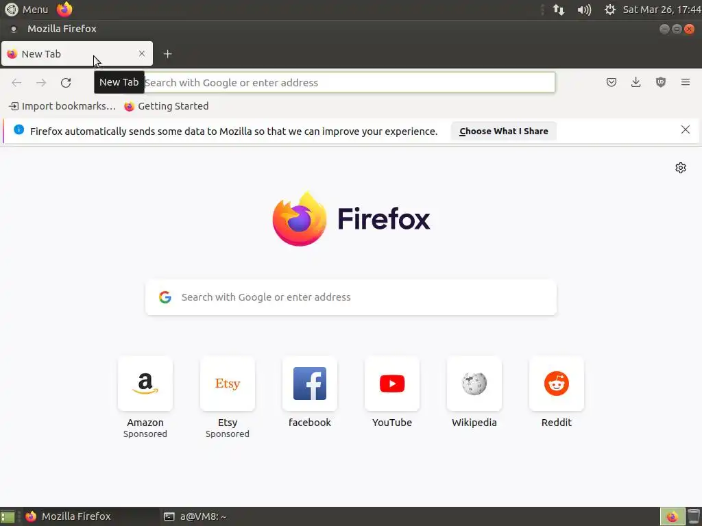Open the Save to Pocket icon
The height and width of the screenshot is (526, 702).
tap(611, 82)
